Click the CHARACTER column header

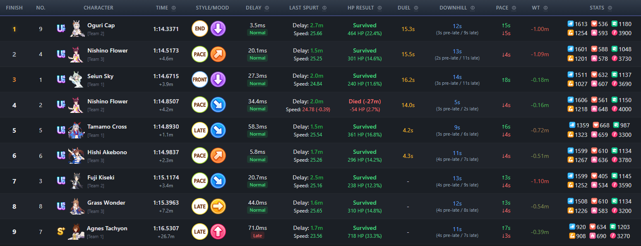pos(98,8)
